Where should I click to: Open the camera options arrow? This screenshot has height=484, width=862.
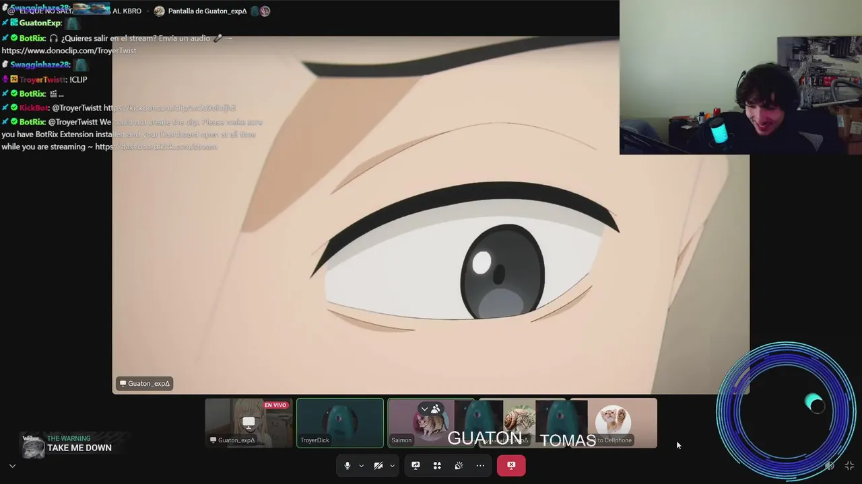click(392, 465)
